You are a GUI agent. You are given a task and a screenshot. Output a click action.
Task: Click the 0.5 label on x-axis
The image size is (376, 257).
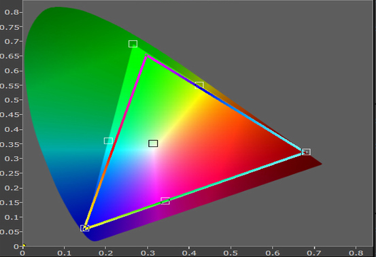(230, 253)
